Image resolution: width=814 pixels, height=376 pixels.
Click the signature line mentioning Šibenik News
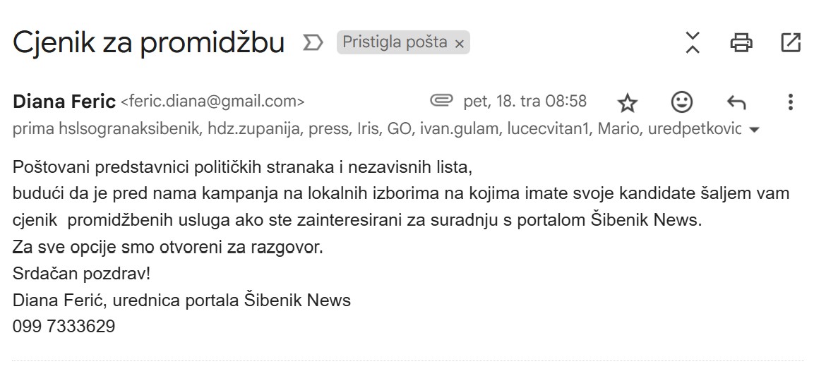pyautogui.click(x=181, y=301)
